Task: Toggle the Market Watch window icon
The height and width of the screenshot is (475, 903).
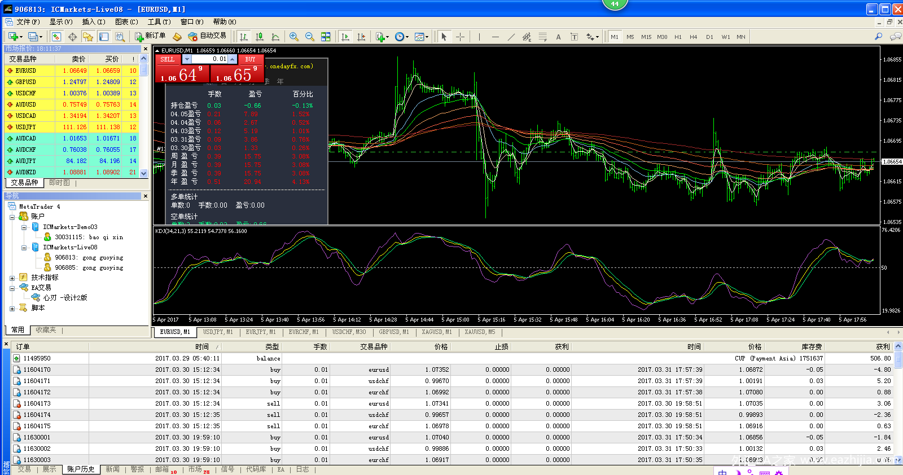Action: tap(56, 37)
